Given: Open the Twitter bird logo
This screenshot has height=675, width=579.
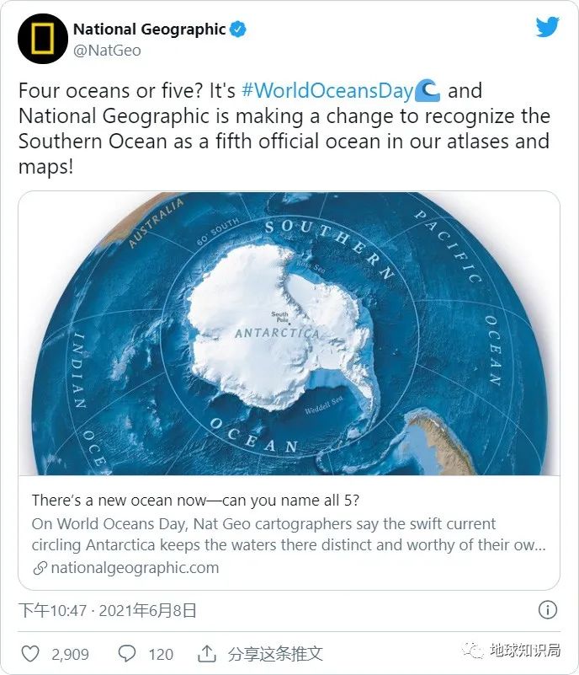Looking at the screenshot, I should pos(547,27).
